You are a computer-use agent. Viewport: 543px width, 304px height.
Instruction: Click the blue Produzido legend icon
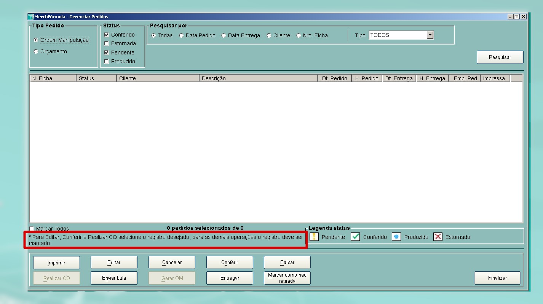coord(396,237)
